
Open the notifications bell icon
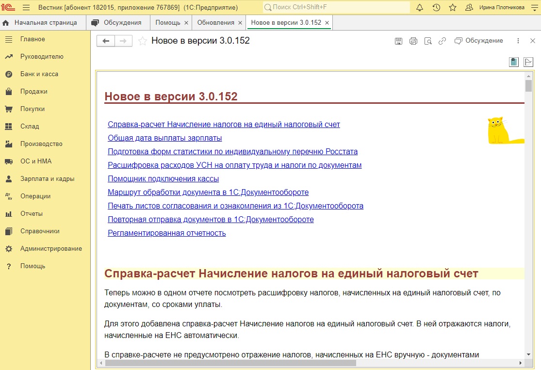(420, 7)
